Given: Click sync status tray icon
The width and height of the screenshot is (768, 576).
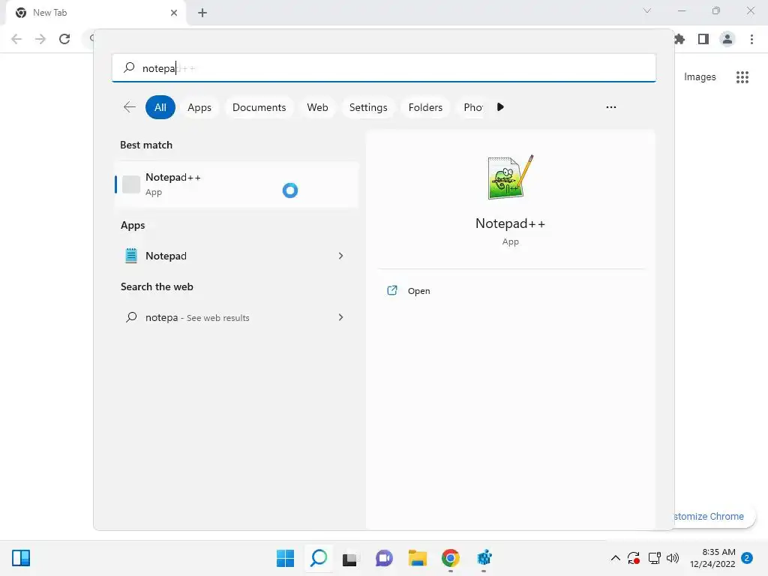Looking at the screenshot, I should 634,558.
